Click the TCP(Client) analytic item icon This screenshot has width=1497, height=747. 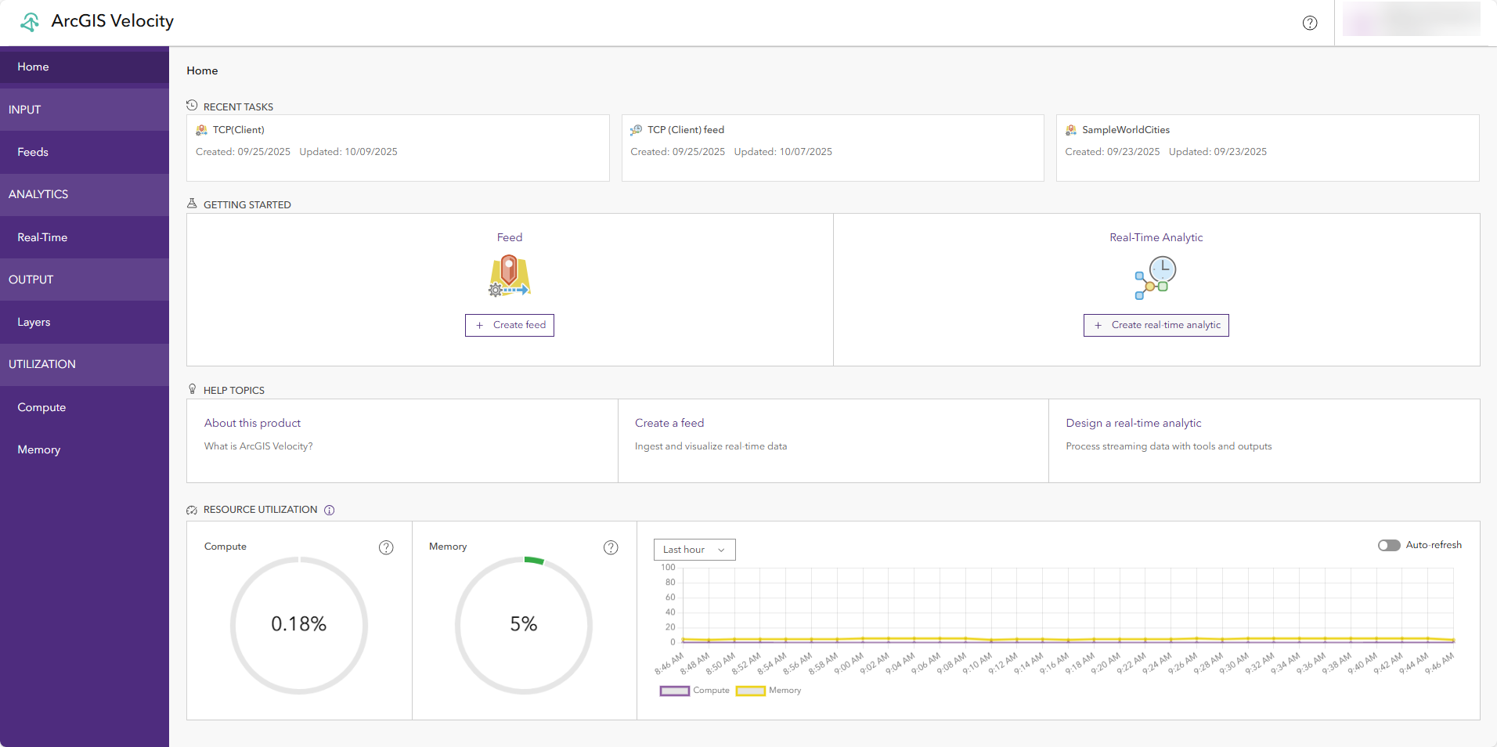pyautogui.click(x=201, y=130)
